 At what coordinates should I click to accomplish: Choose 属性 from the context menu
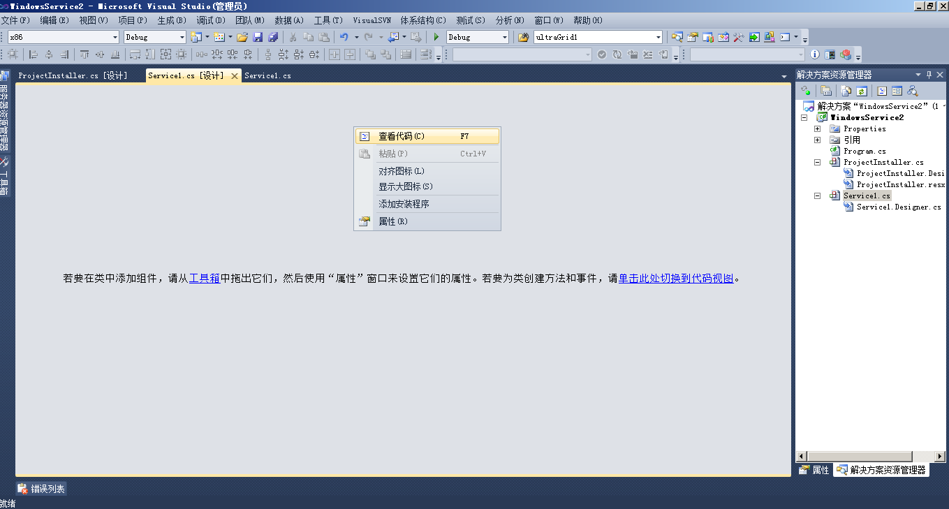tap(427, 221)
